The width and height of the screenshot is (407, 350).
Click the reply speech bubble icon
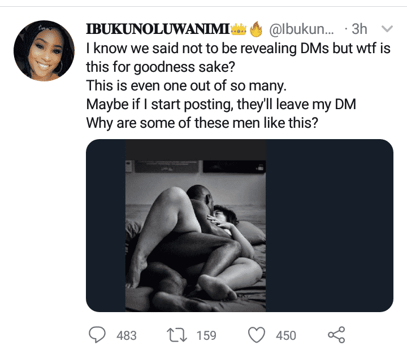pyautogui.click(x=98, y=335)
